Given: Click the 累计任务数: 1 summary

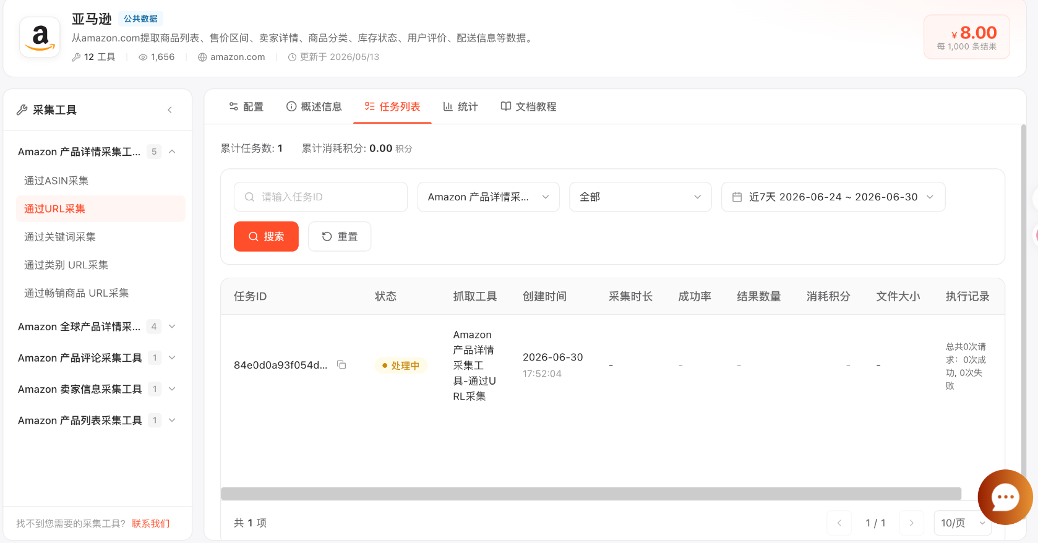Looking at the screenshot, I should (x=252, y=148).
